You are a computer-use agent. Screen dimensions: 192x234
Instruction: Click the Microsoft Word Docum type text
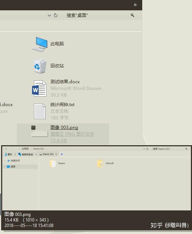(x=76, y=88)
